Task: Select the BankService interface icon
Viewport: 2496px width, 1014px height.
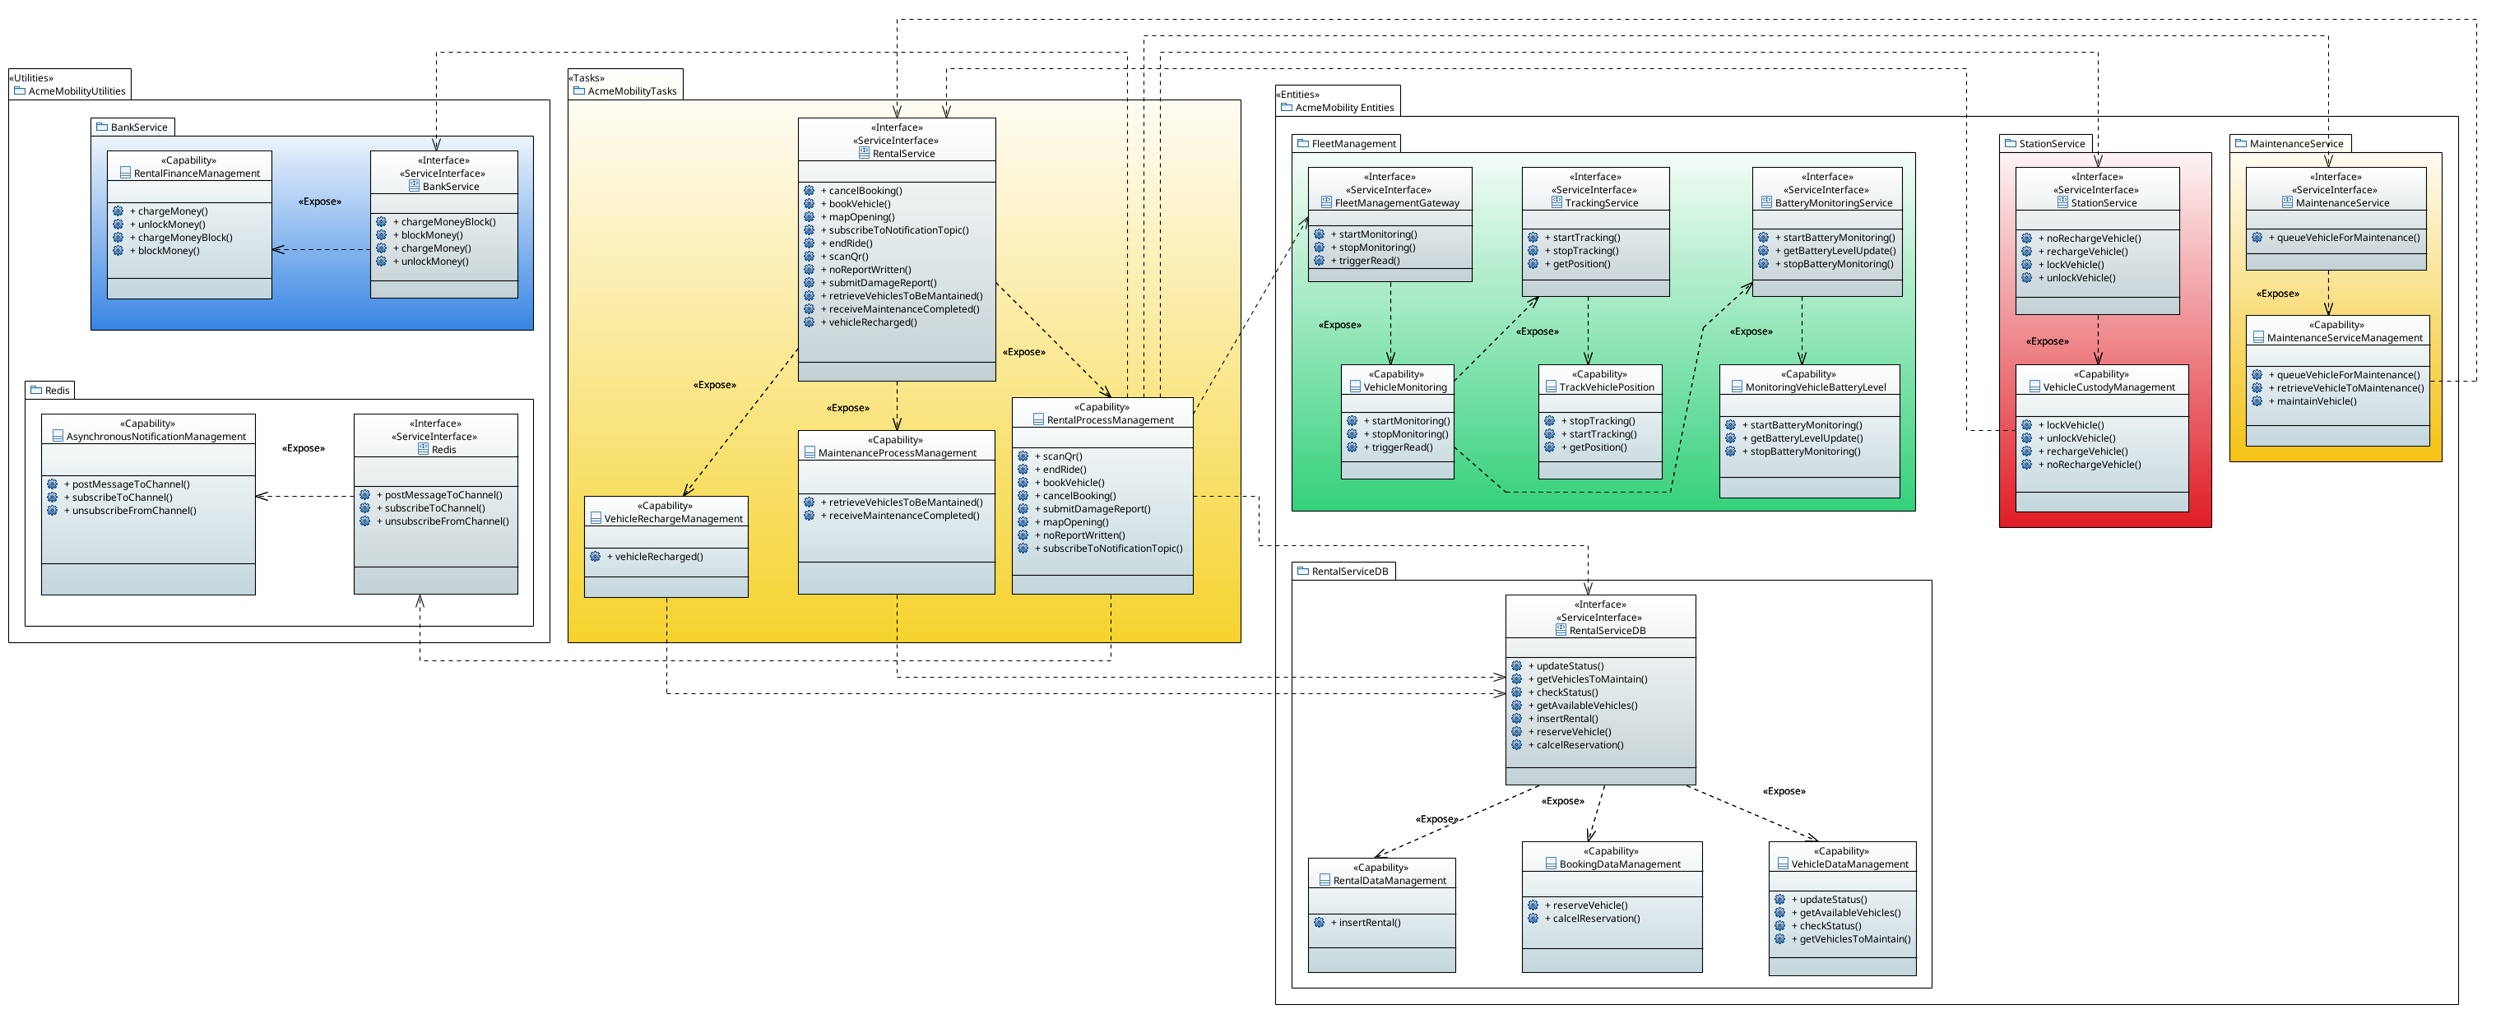Action: [414, 186]
